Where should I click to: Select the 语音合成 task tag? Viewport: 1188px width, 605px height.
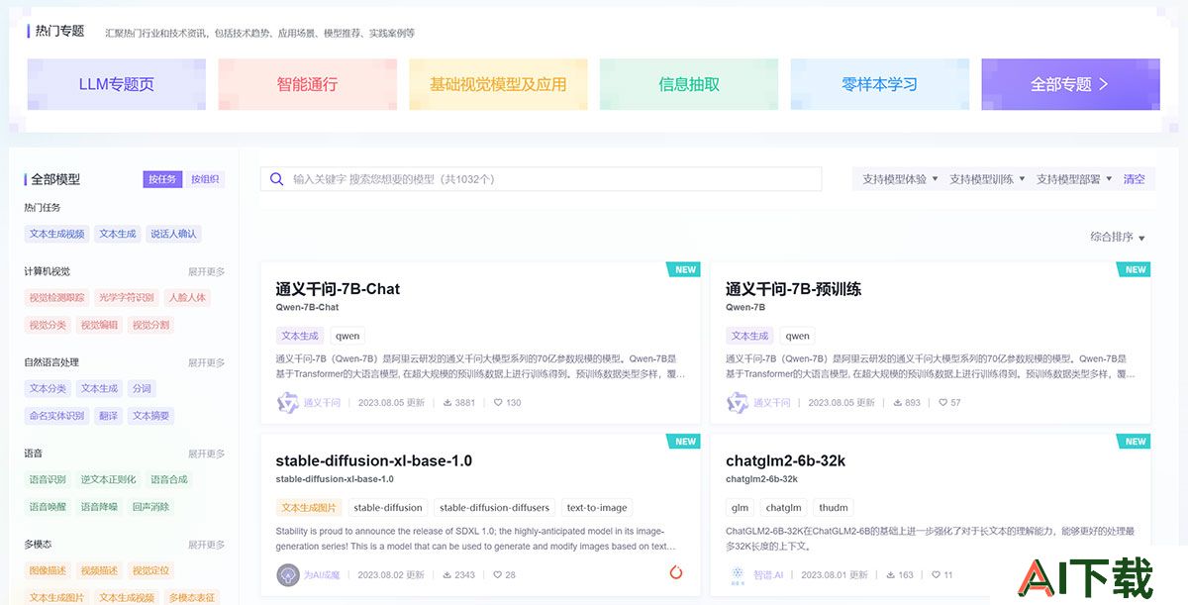(x=169, y=479)
